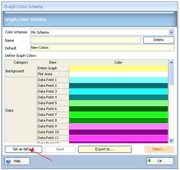Select the Data category cell

click(21, 110)
